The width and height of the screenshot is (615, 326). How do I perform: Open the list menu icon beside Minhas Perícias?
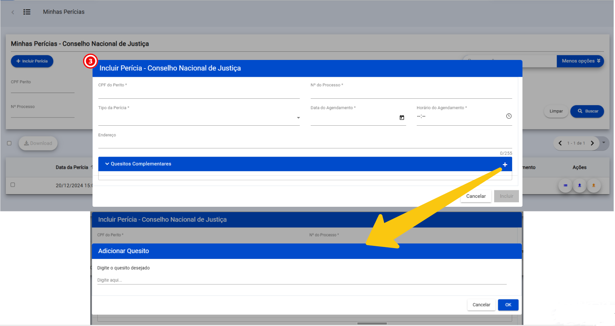[27, 12]
